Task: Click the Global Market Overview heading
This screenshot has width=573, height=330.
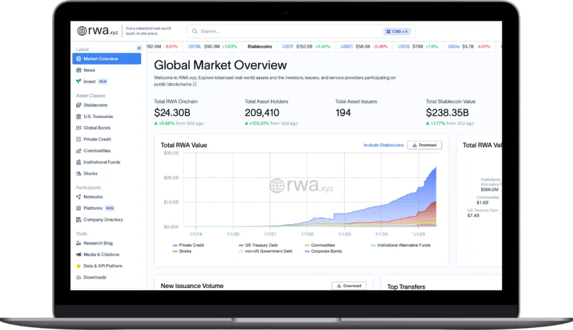Action: click(x=220, y=65)
